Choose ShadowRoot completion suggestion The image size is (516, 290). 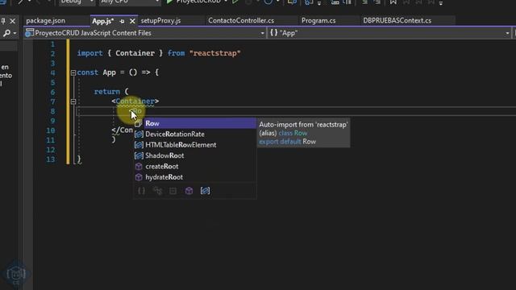(x=195, y=155)
